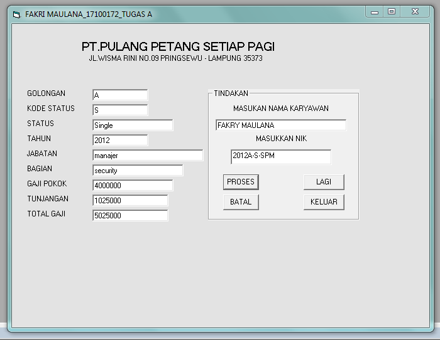The height and width of the screenshot is (340, 440).
Task: Maximize the TUGAS A window
Action: [392, 12]
